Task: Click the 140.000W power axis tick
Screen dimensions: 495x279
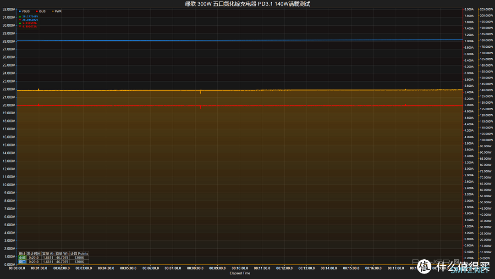Action: click(486, 90)
